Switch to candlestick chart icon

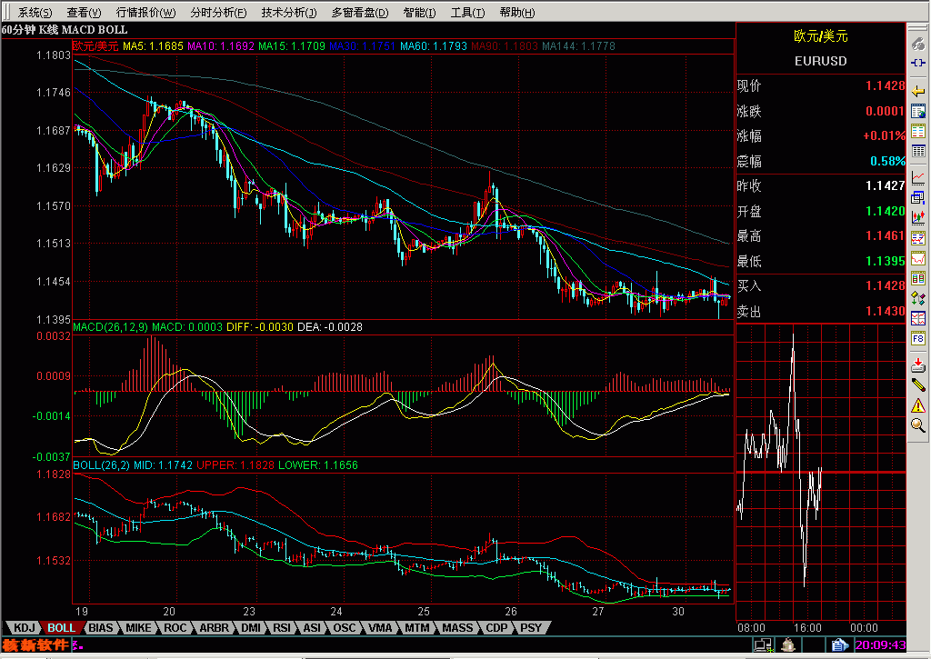[918, 217]
